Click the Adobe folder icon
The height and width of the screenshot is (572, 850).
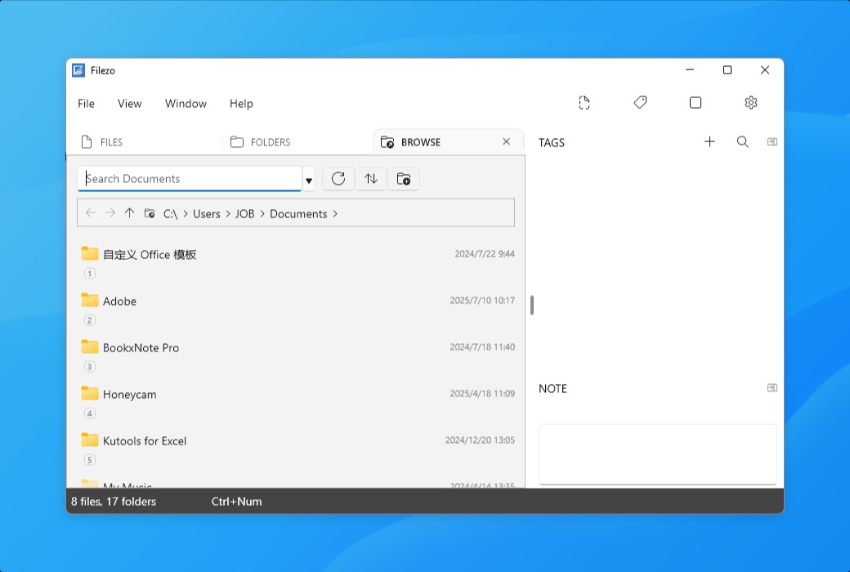coord(89,301)
